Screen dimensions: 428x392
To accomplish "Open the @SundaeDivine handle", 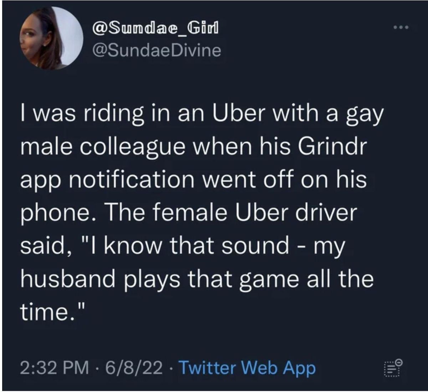I will [x=156, y=50].
